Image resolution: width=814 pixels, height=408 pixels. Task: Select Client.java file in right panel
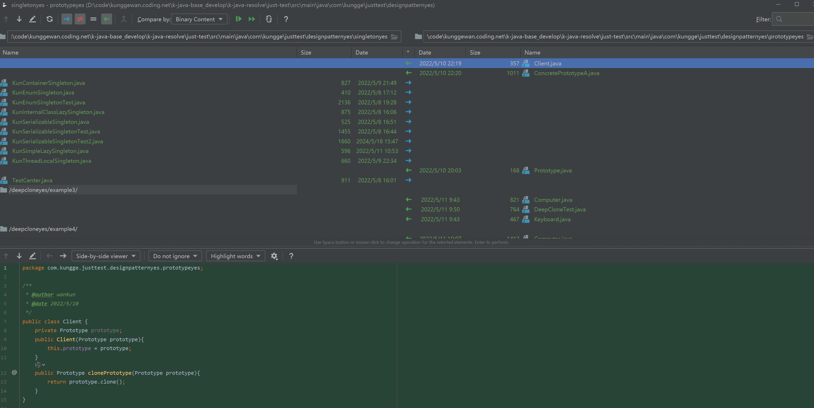pyautogui.click(x=547, y=63)
